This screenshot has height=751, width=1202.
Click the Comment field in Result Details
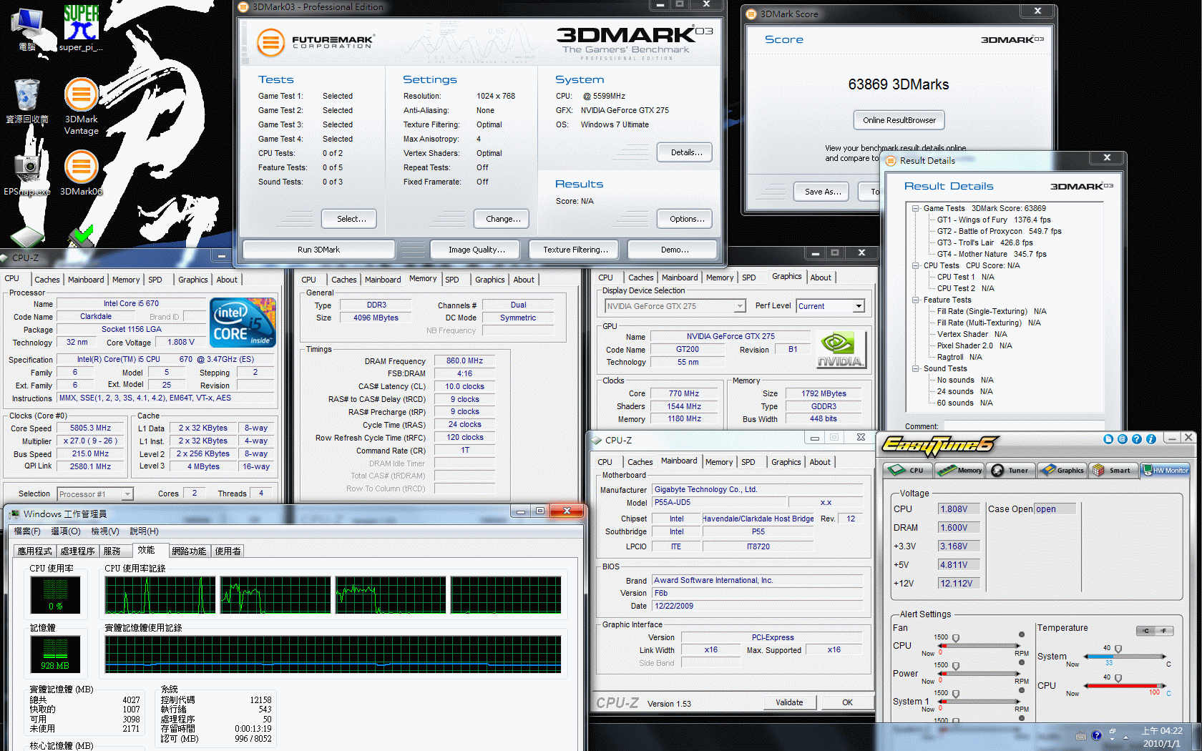coord(1024,426)
